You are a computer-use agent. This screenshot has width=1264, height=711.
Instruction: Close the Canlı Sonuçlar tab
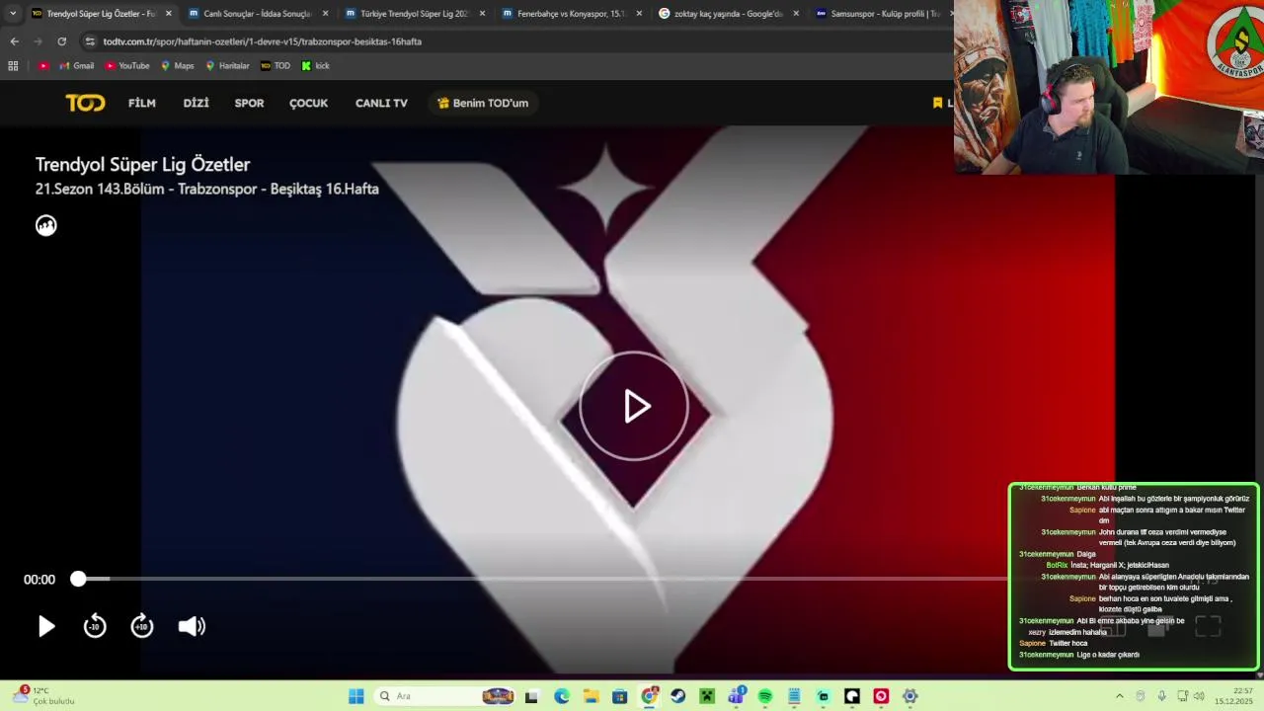pos(326,14)
